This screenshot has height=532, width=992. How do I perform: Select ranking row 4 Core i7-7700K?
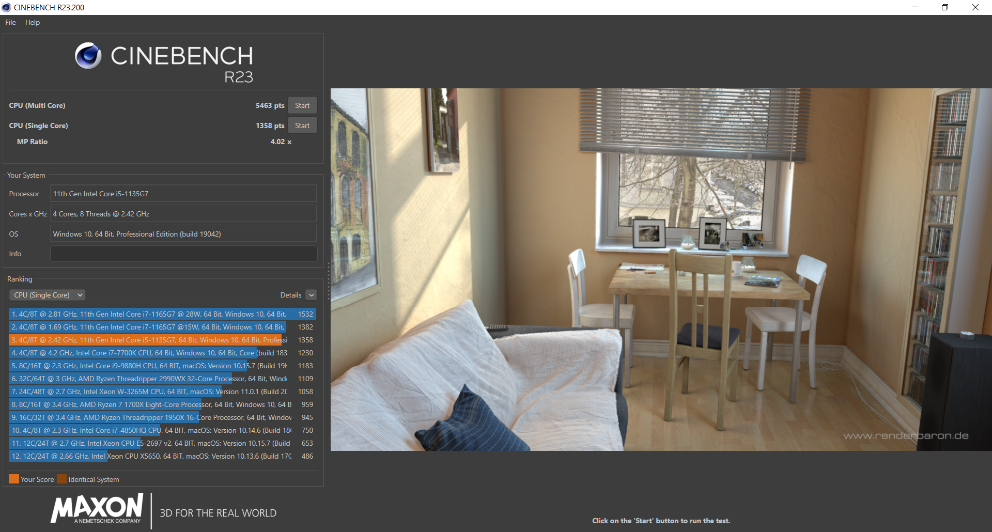tap(162, 353)
